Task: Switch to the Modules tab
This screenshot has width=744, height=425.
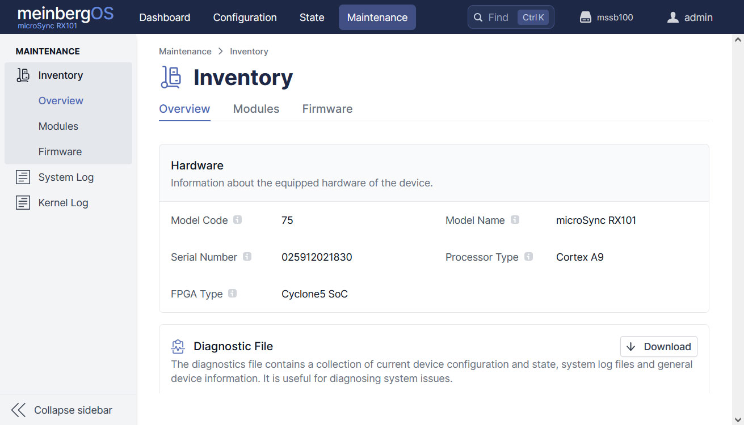Action: (x=256, y=109)
